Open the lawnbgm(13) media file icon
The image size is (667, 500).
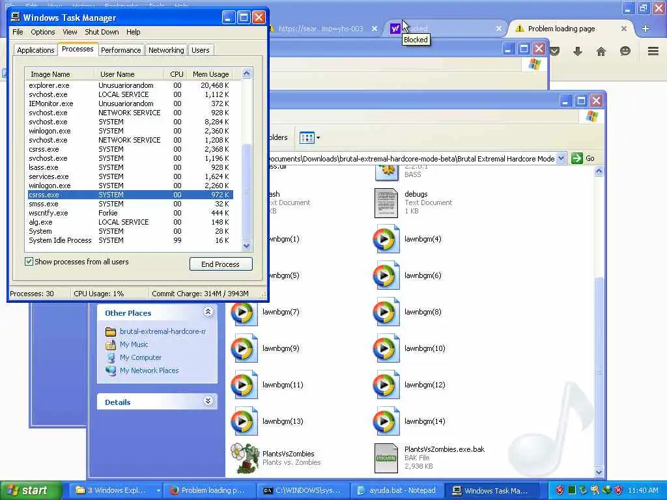tap(244, 421)
